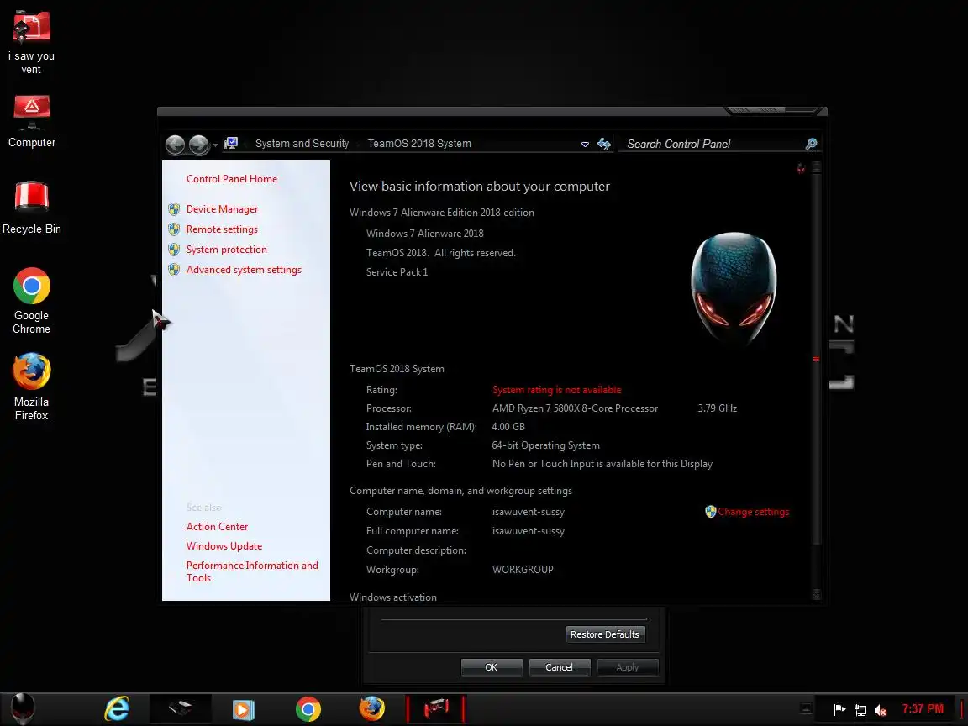Click the 'AMD Ryzen 7 5800X 8-Core Processor' text
This screenshot has height=726, width=968.
click(x=575, y=408)
